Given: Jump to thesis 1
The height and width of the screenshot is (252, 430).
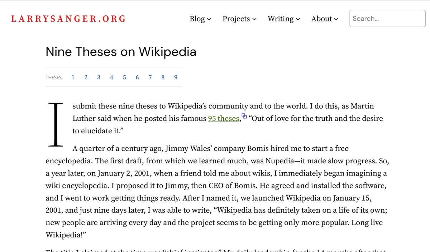Looking at the screenshot, I should [x=73, y=77].
